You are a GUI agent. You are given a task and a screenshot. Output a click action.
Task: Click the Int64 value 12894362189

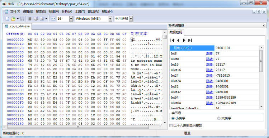[x=226, y=97]
